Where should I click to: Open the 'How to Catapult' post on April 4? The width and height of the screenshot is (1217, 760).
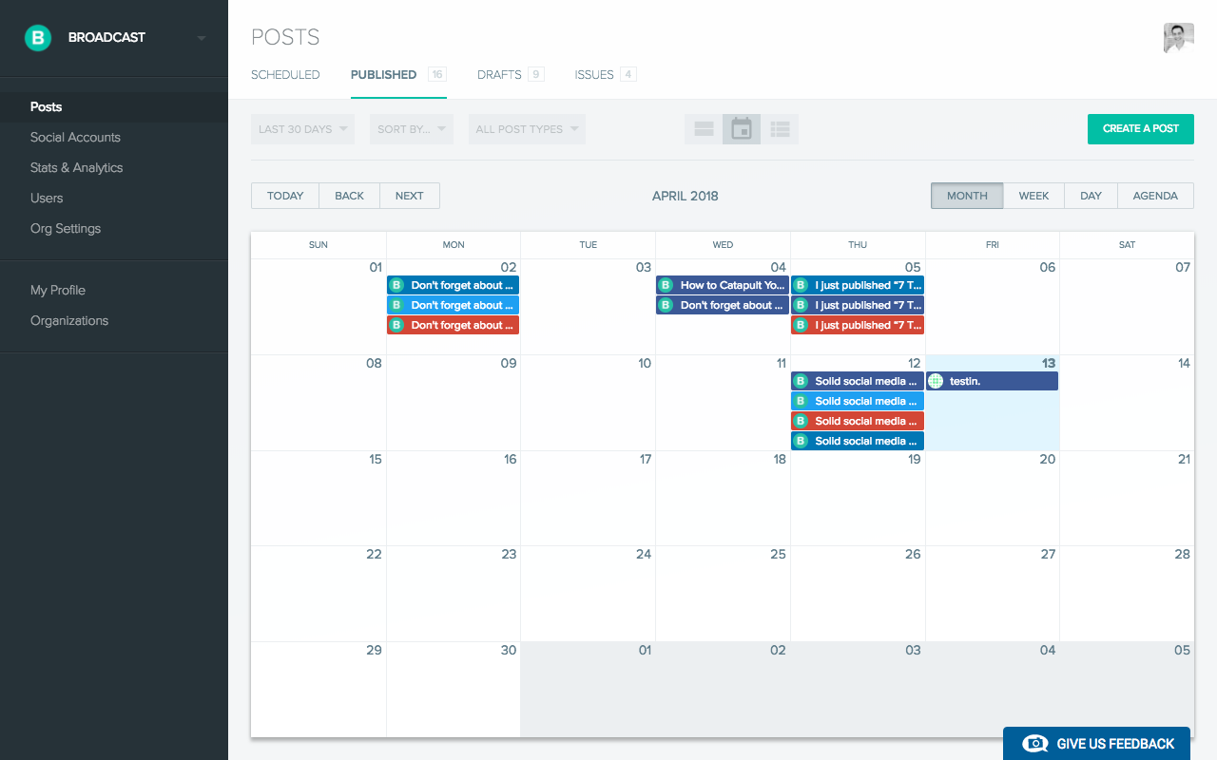tap(723, 285)
